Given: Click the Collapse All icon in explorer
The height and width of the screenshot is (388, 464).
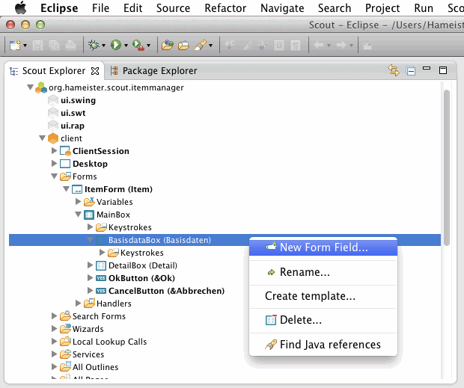Looking at the screenshot, I should pyautogui.click(x=410, y=71).
